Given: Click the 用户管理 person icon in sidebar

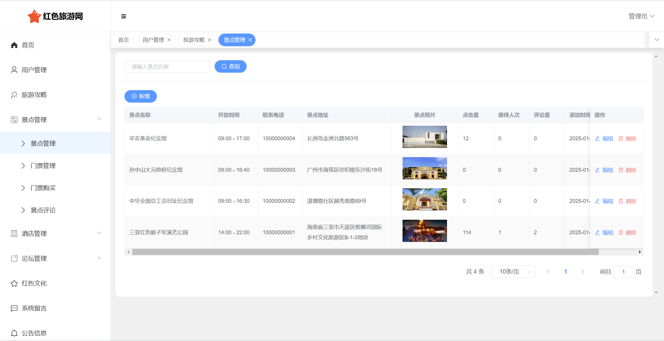Looking at the screenshot, I should click(x=14, y=70).
